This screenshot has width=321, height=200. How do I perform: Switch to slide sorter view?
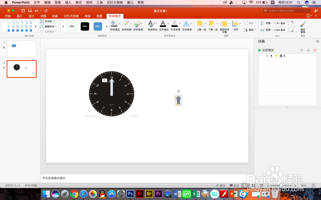tap(254, 186)
